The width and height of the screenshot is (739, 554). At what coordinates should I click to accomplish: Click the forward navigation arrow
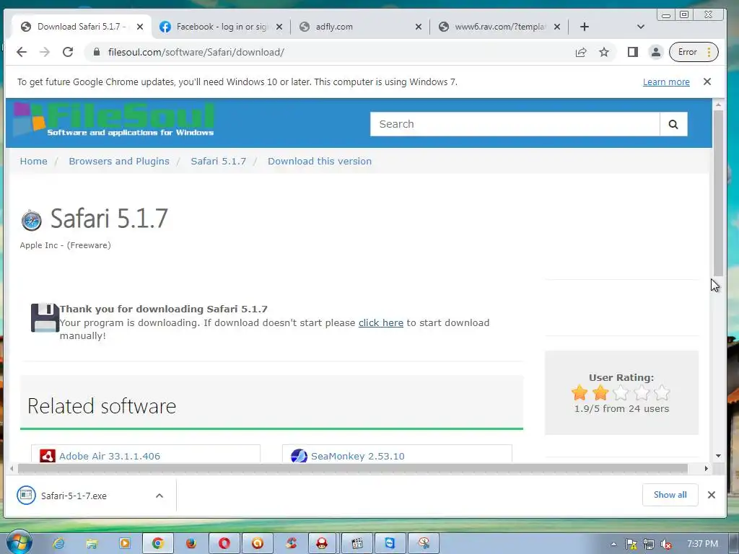(45, 52)
